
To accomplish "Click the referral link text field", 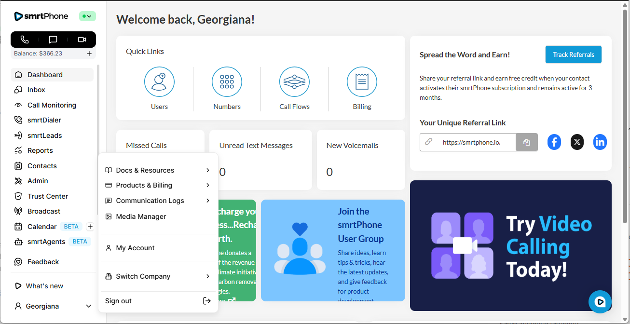I will tap(470, 142).
